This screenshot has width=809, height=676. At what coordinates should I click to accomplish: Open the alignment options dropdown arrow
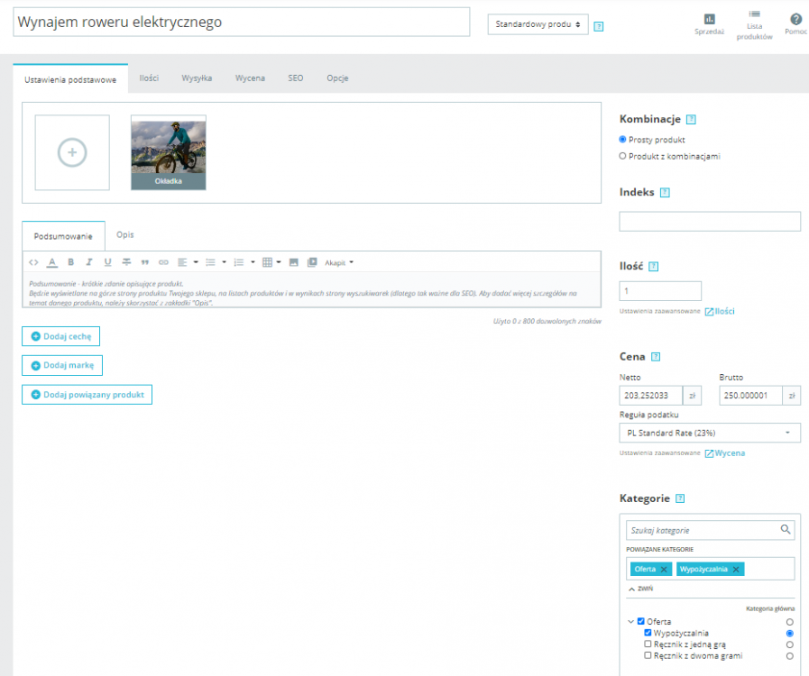(x=196, y=262)
